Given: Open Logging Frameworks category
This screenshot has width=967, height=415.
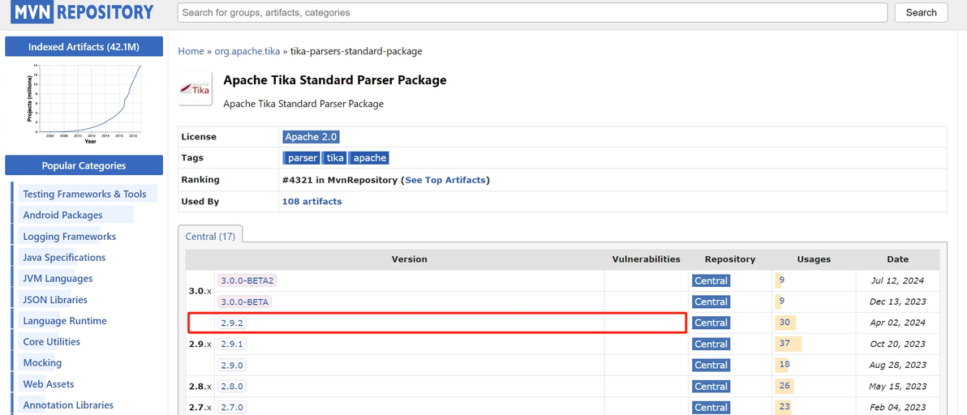Looking at the screenshot, I should (x=69, y=237).
